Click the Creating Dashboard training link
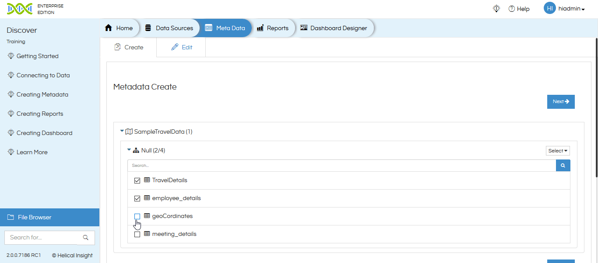 [45, 133]
